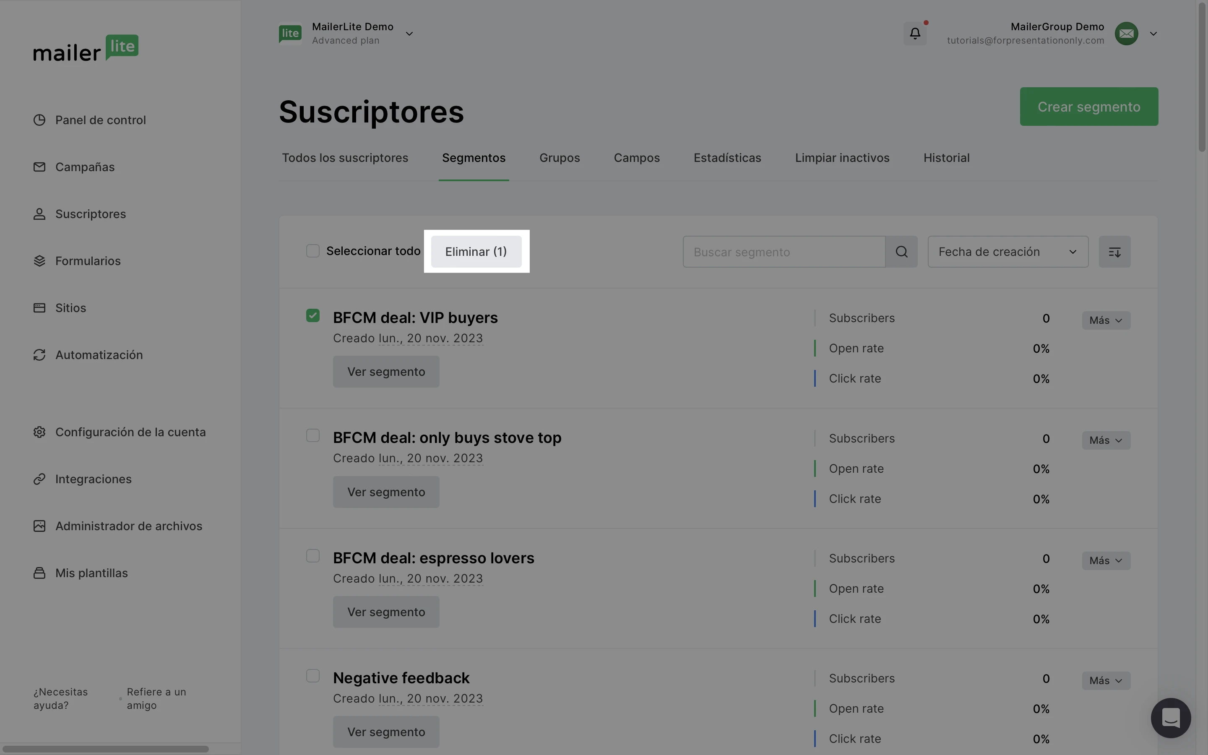
Task: Open Administrador de archivos in sidebar
Action: (128, 526)
